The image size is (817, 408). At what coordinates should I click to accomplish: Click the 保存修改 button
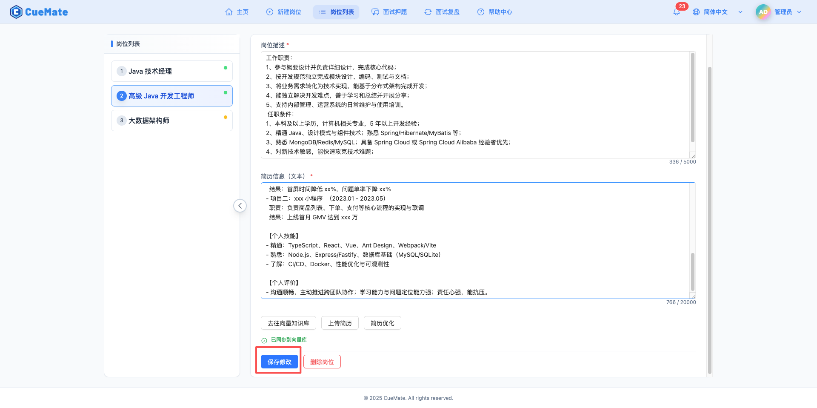[279, 362]
